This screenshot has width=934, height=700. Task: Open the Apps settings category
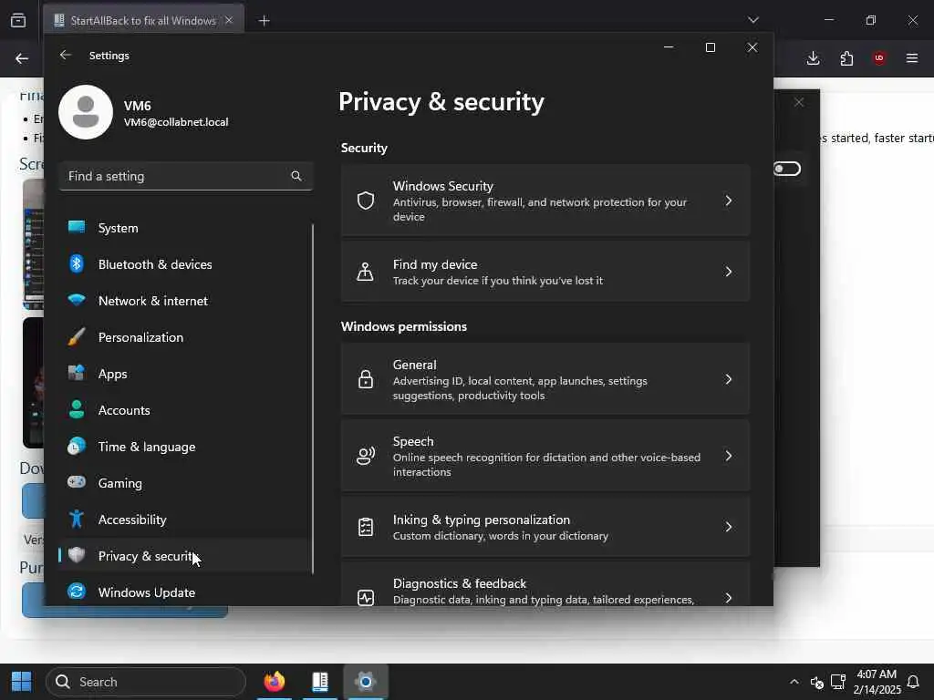[x=184, y=374]
